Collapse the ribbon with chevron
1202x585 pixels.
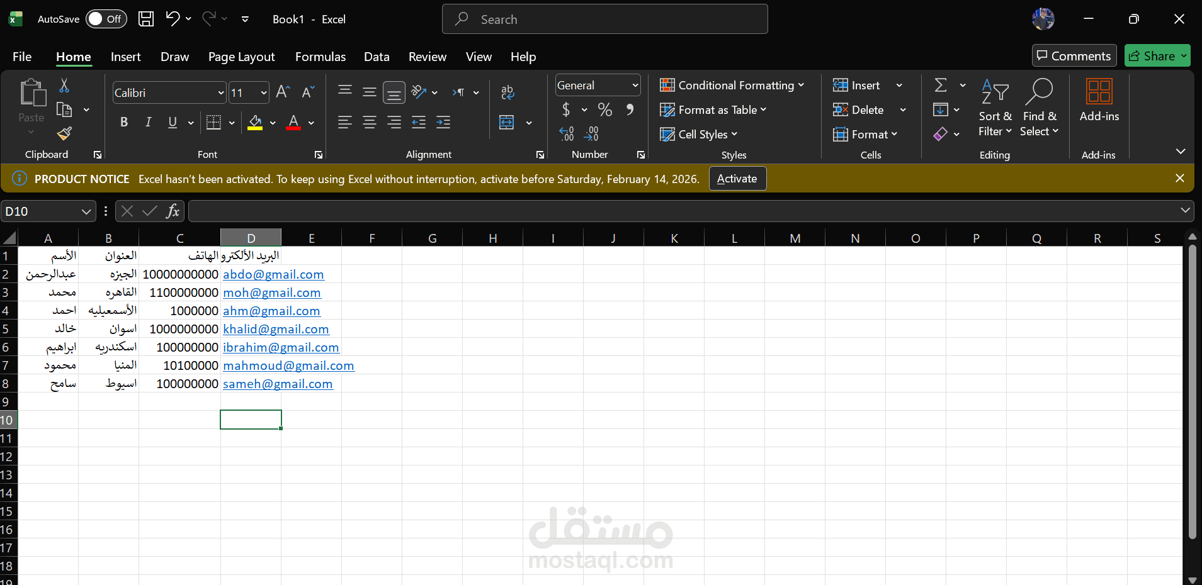[1181, 151]
